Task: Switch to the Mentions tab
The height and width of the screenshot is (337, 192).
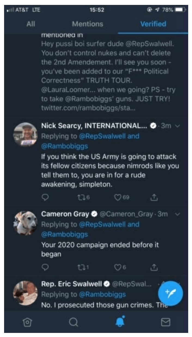Action: tap(87, 24)
